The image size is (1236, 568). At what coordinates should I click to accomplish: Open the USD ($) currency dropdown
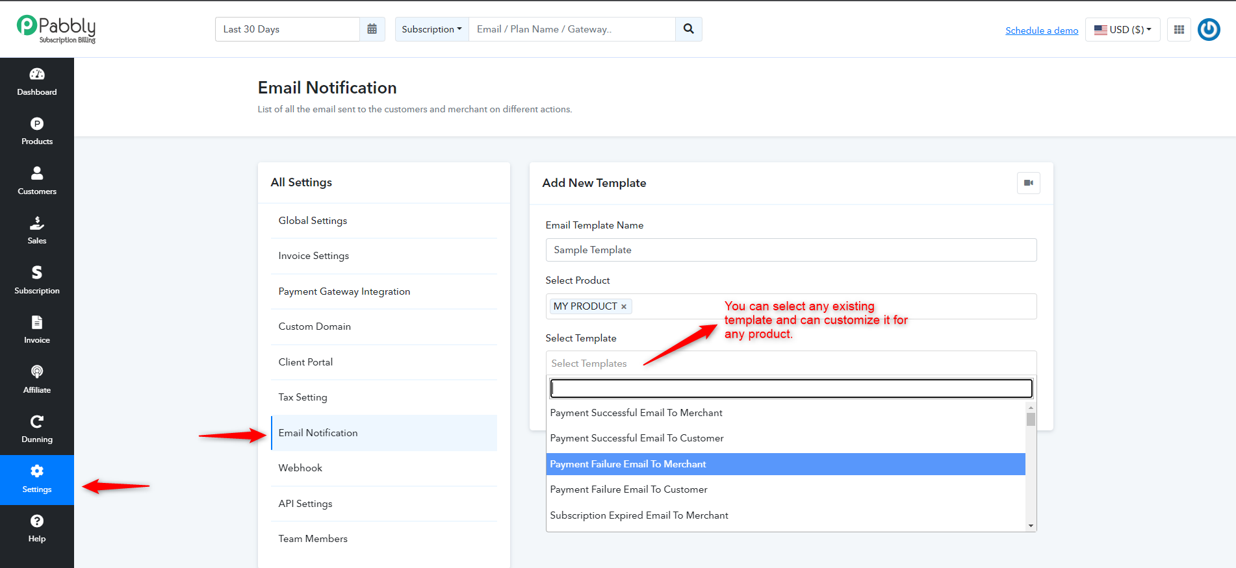pyautogui.click(x=1122, y=30)
